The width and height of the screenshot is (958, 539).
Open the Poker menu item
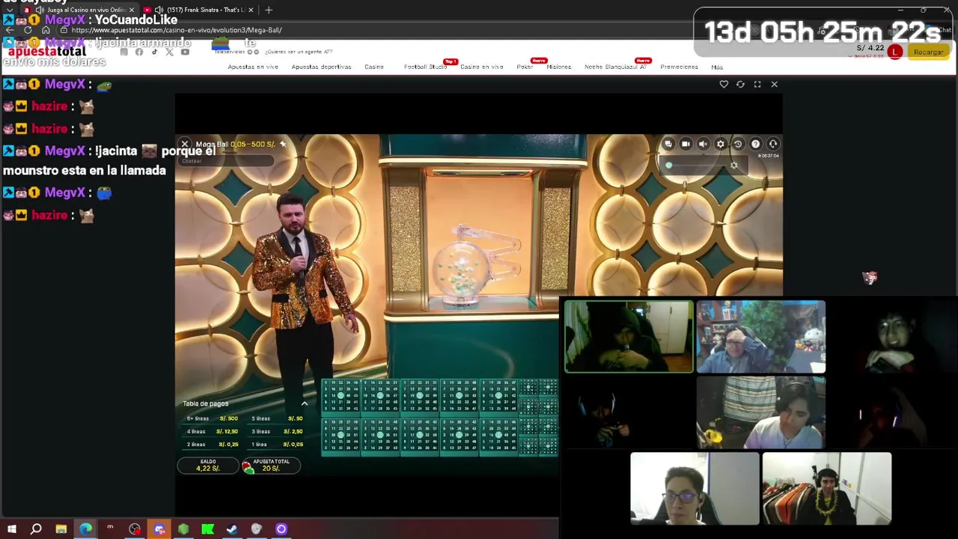[x=525, y=67]
